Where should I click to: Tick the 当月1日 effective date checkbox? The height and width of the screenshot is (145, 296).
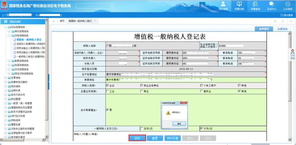(x=142, y=128)
